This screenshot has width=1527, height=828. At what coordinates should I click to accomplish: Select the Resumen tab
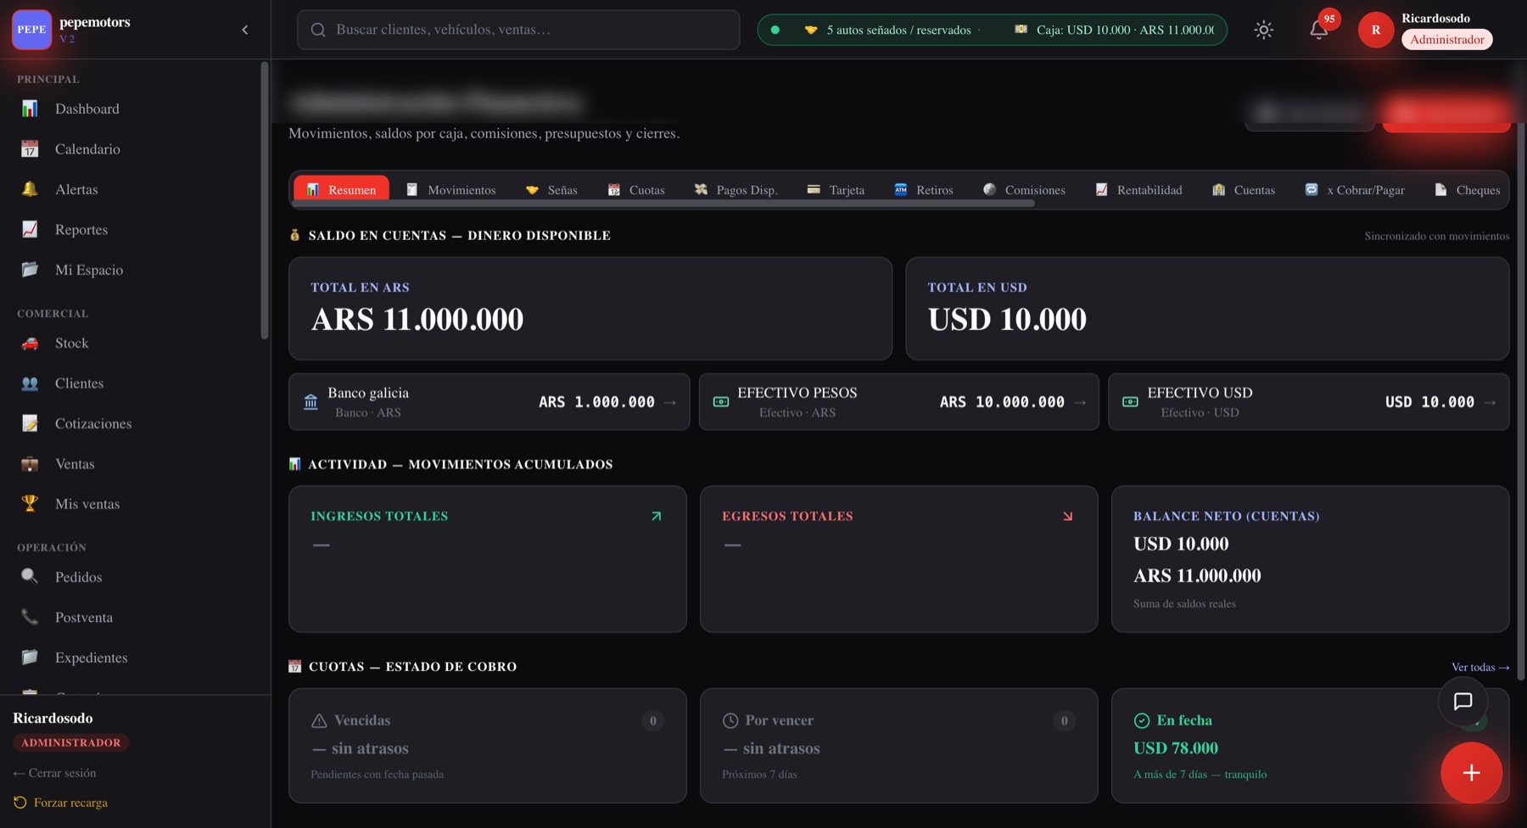pos(341,189)
